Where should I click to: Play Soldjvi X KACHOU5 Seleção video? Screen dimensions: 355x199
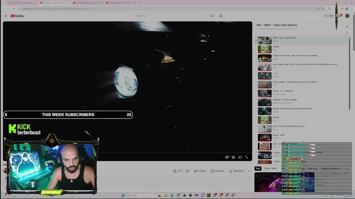(302, 58)
